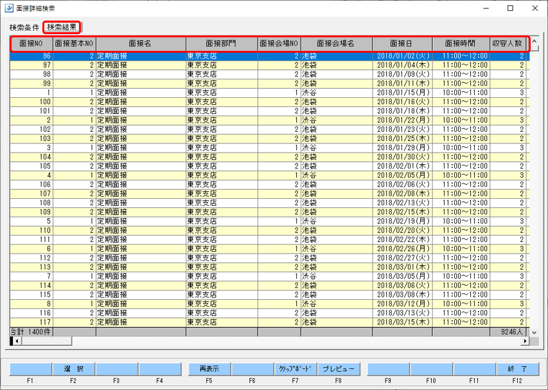Click the horizontal scrollbar right arrow
This screenshot has height=390, width=548.
[525, 341]
